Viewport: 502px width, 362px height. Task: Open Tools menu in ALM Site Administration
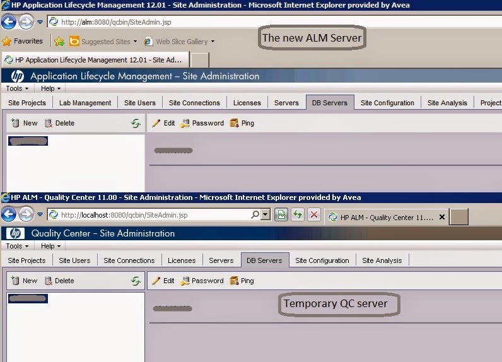[x=17, y=88]
